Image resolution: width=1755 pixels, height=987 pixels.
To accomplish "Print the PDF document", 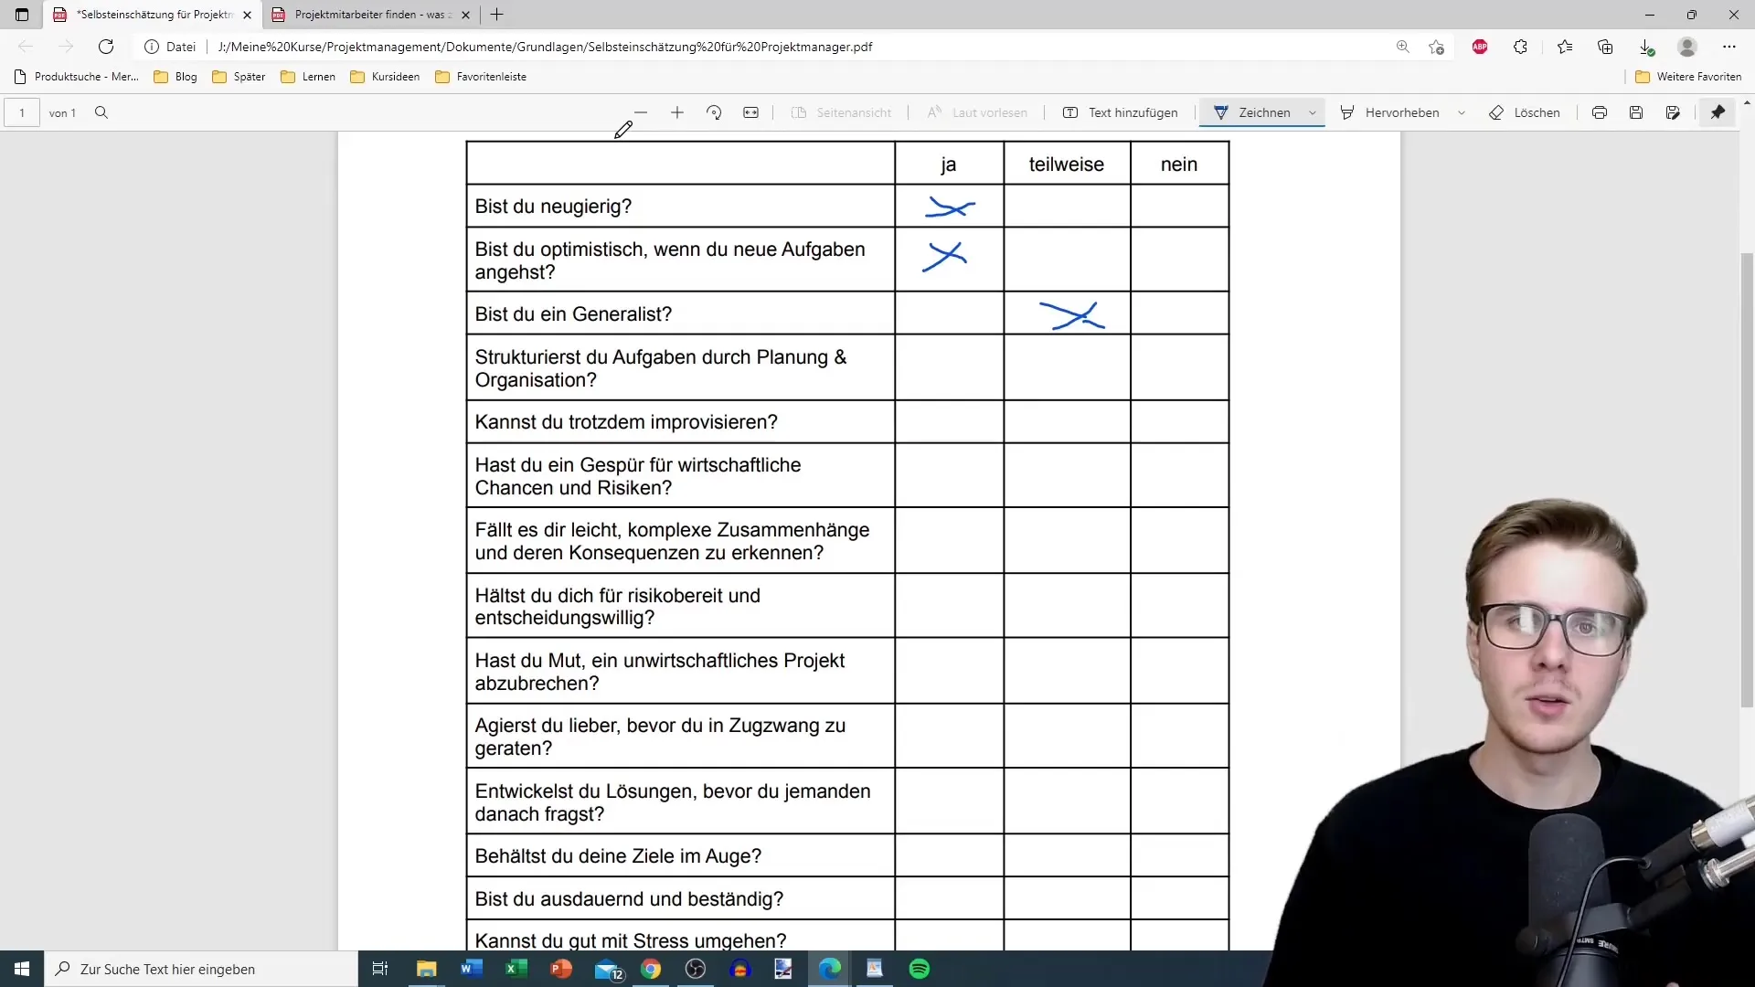I will coord(1600,112).
